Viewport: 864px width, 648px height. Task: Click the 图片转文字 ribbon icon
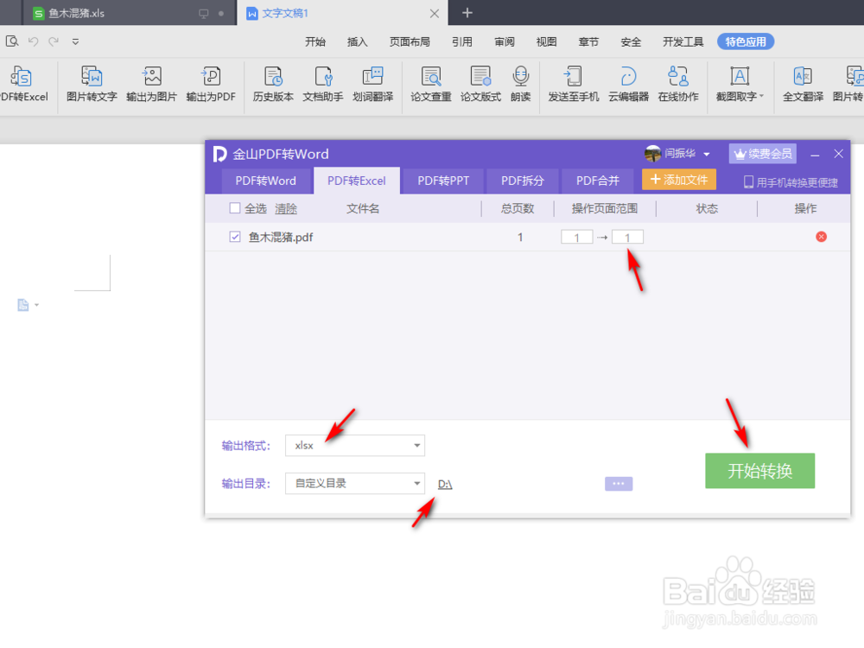[92, 84]
